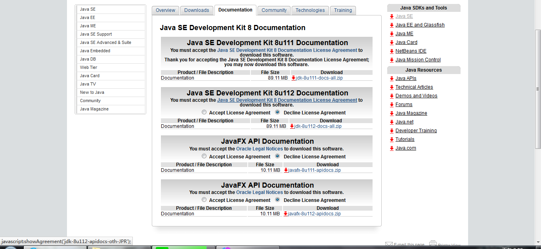
Task: Open the Technologies tab
Action: (310, 10)
